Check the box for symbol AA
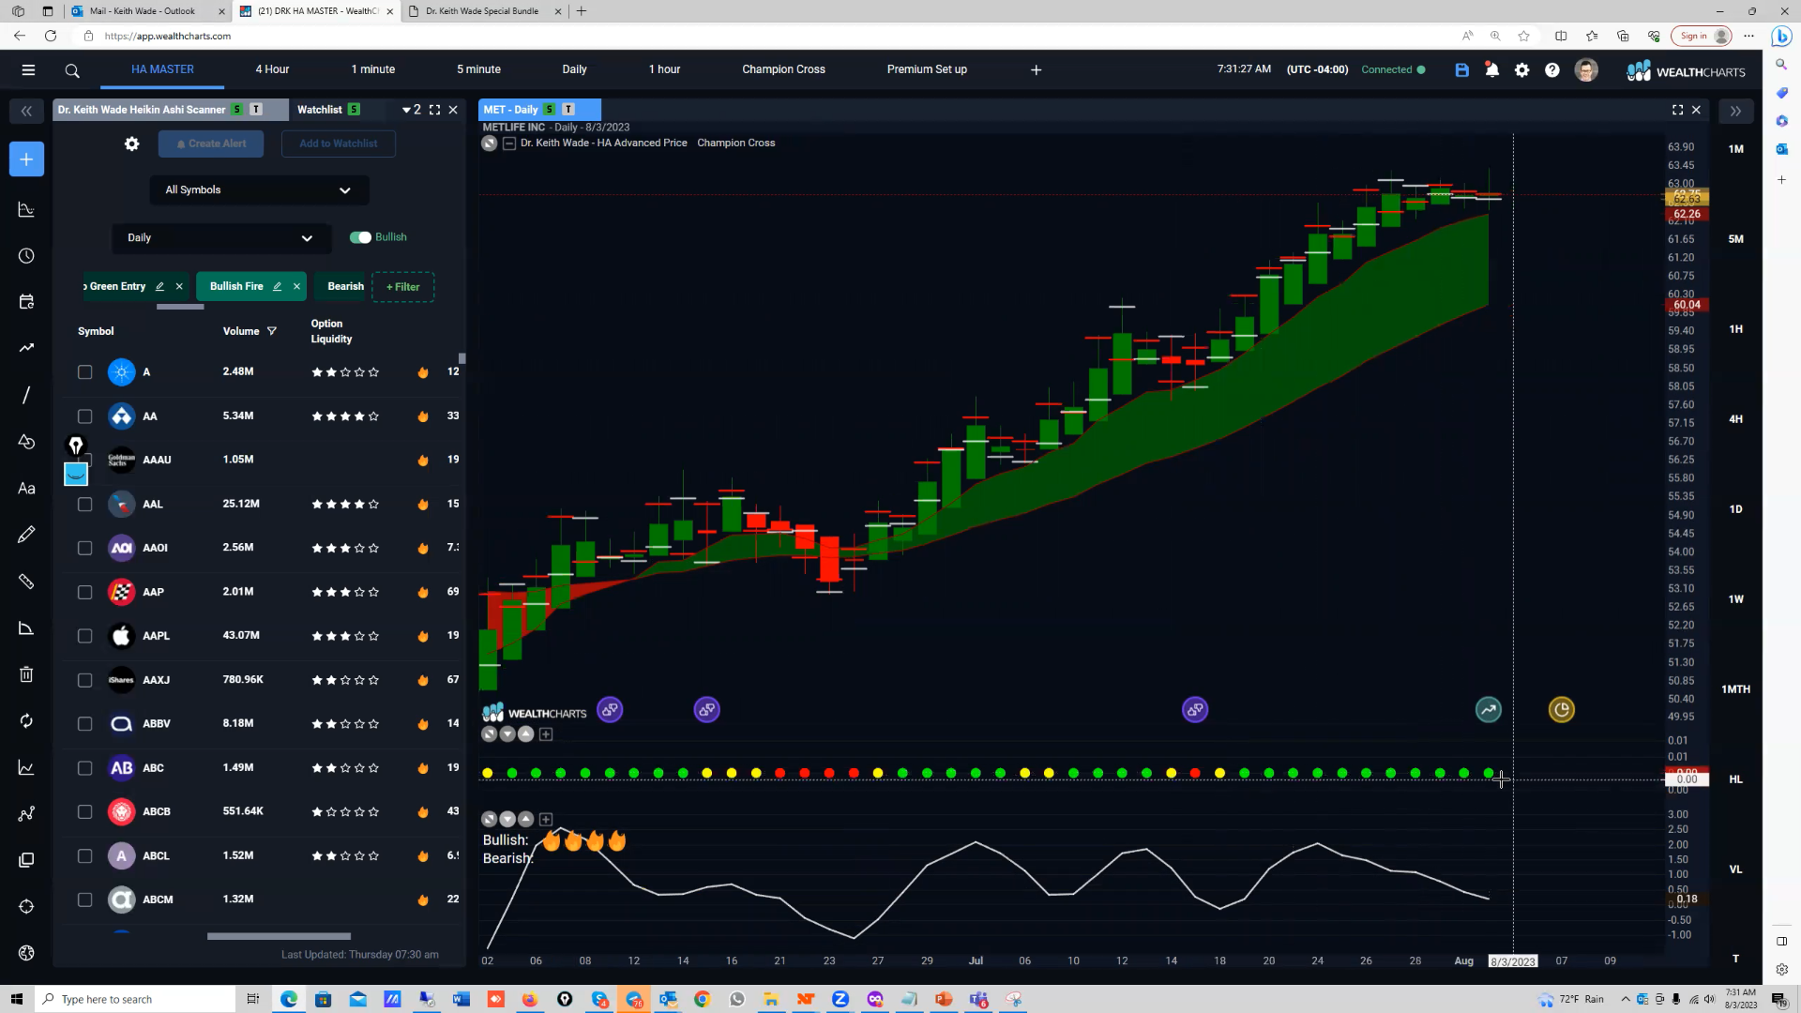 pos(84,416)
